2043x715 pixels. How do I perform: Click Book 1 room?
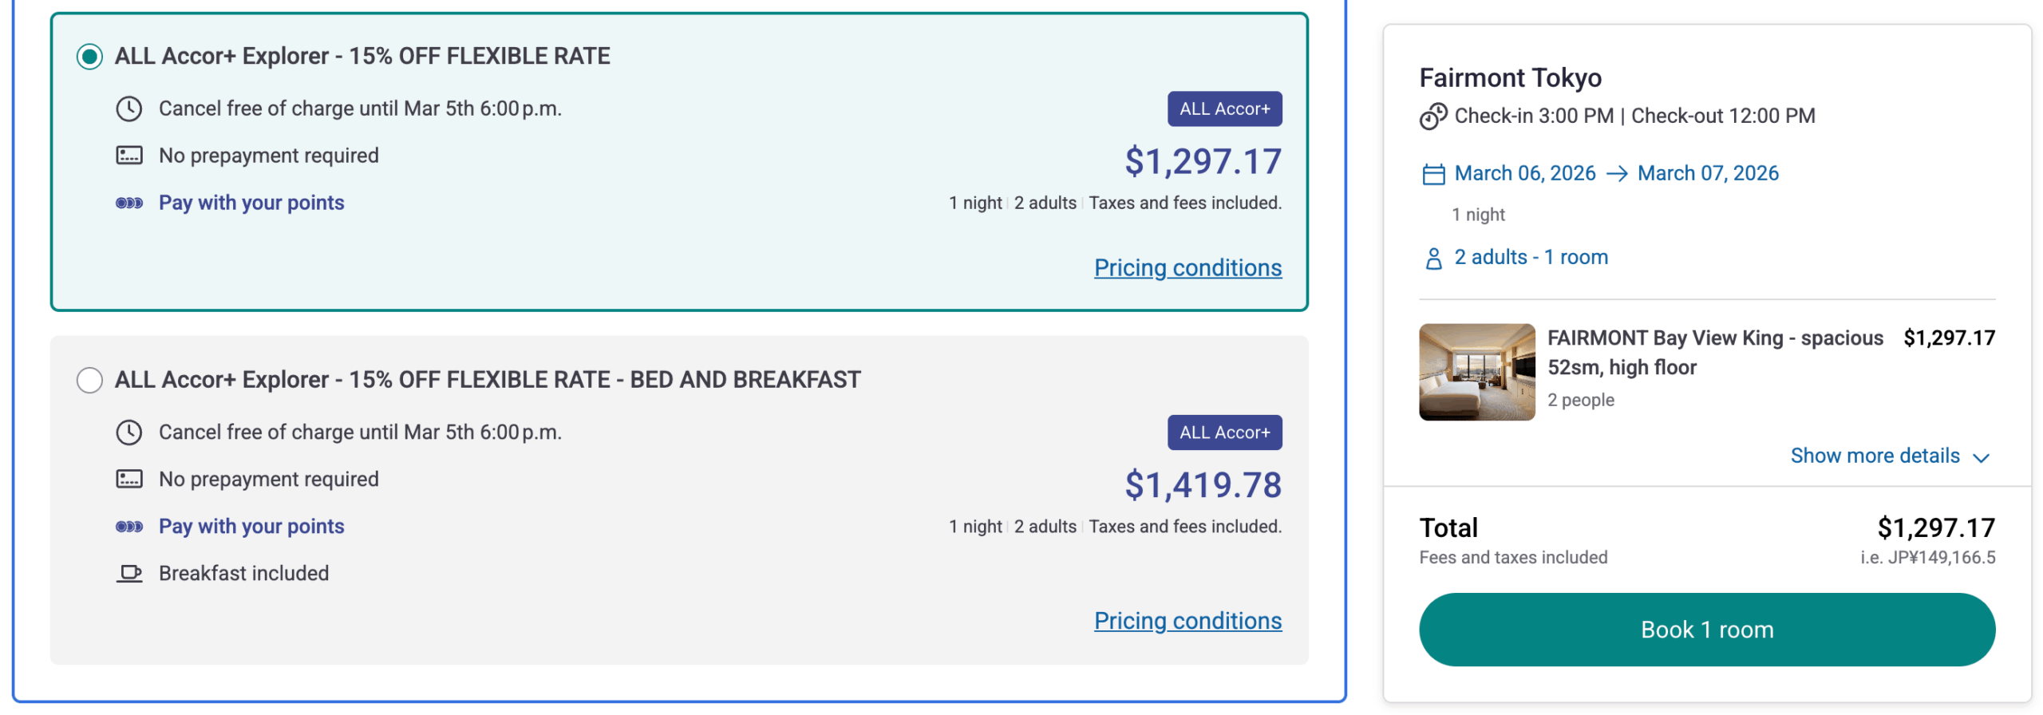click(x=1706, y=630)
